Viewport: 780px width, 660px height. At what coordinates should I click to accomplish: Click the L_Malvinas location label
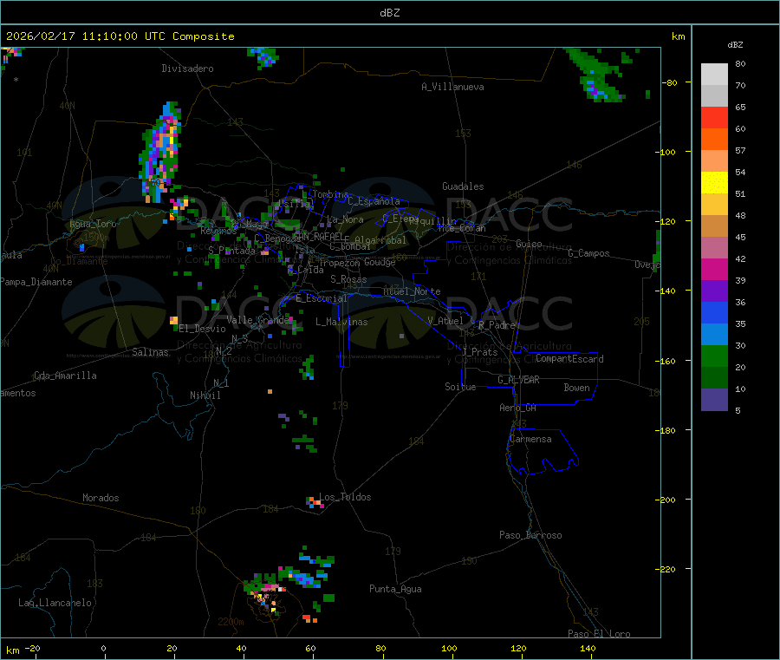[x=341, y=322]
